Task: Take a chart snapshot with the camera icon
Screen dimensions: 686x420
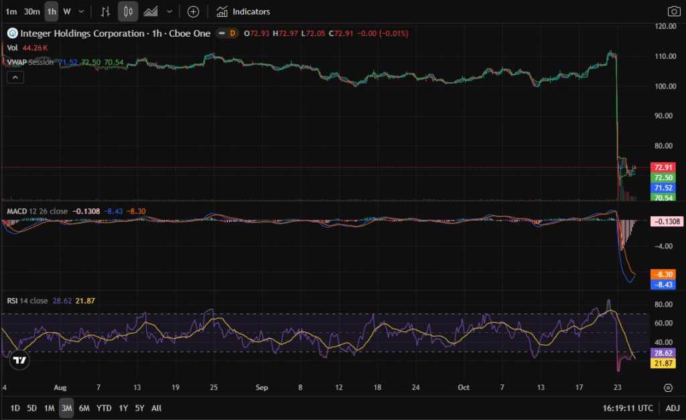Action: 673,11
